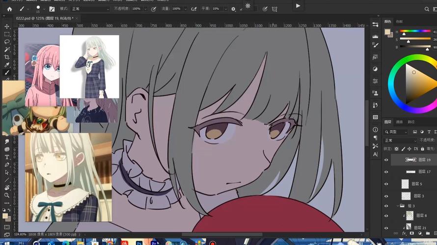Open the Paragraph panel icon
Screen dimensions: 437x245
tap(376, 138)
